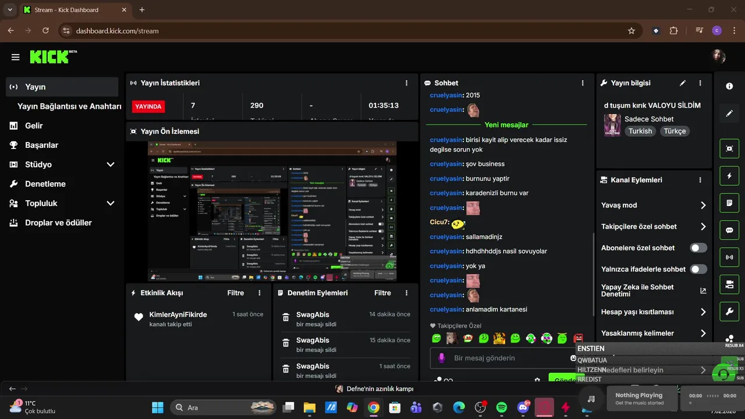Click the stream preview icon in right sidebar
Viewport: 745px width, 419px height.
coord(729,148)
